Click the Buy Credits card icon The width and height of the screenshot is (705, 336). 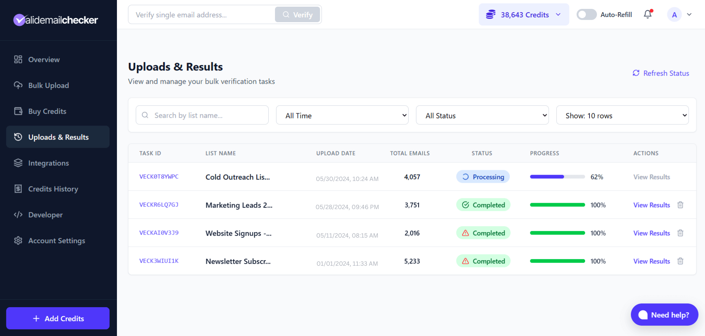pos(18,111)
